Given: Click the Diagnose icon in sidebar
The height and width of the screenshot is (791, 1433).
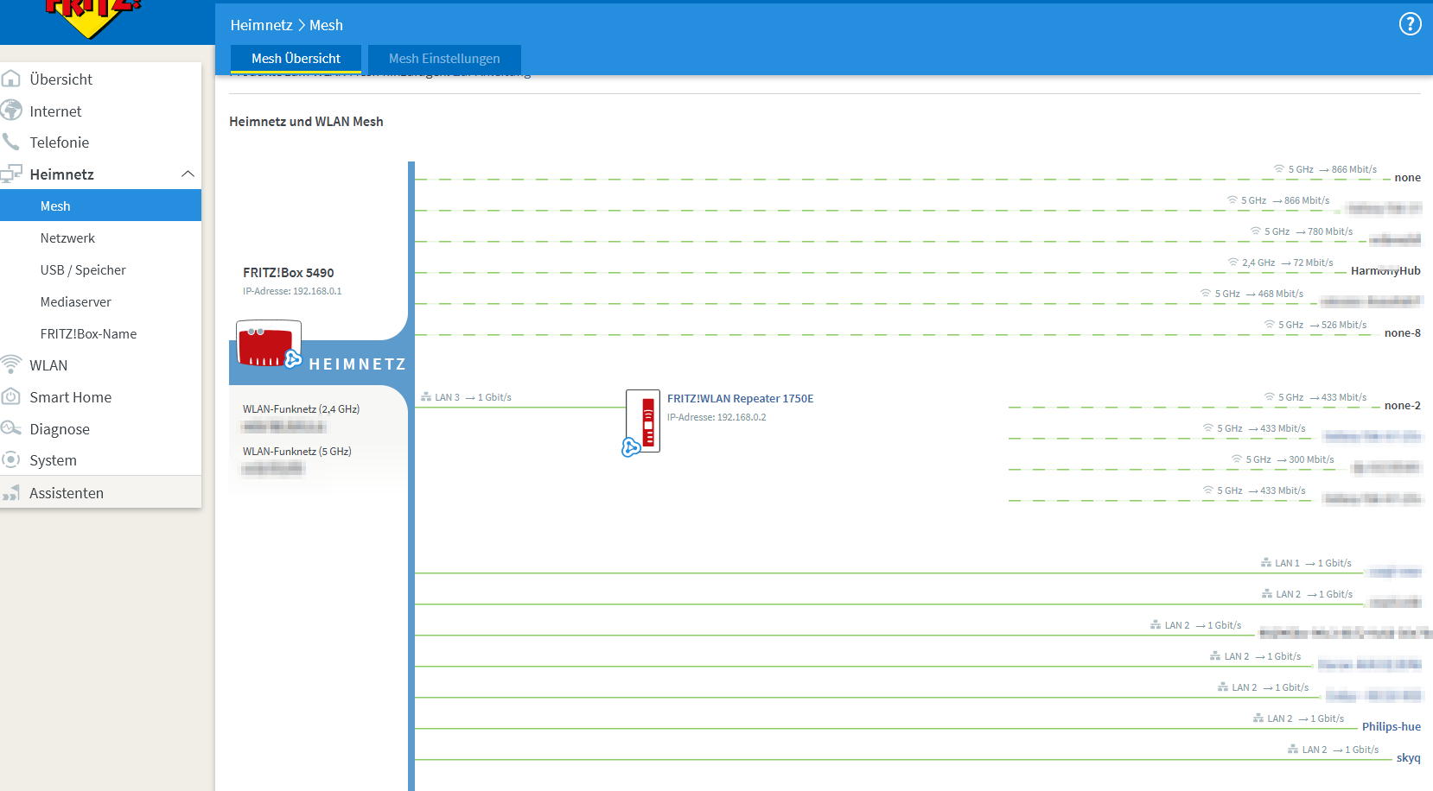Looking at the screenshot, I should coord(11,428).
